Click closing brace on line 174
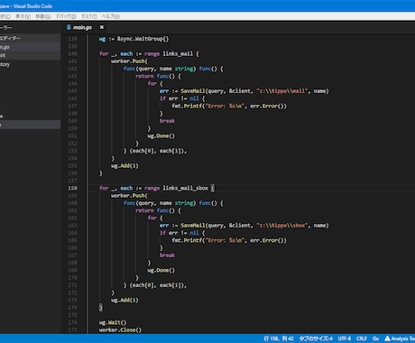Viewport: 415px width, 343px height. coord(101,308)
